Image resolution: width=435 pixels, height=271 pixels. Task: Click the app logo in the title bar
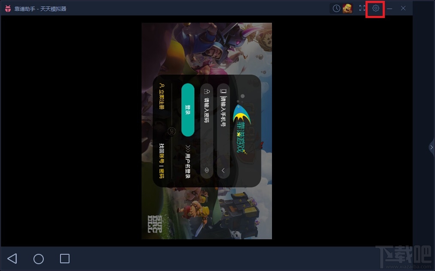click(x=8, y=9)
